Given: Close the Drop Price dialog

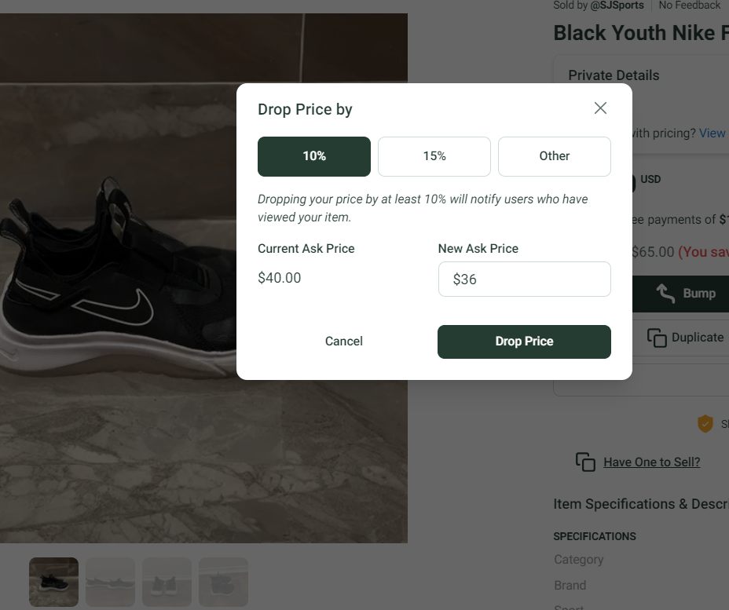Looking at the screenshot, I should click(600, 108).
